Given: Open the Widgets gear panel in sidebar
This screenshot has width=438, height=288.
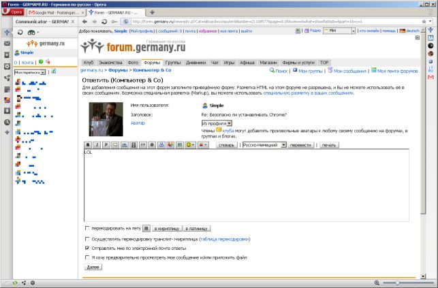Looking at the screenshot, I should pyautogui.click(x=7, y=66).
